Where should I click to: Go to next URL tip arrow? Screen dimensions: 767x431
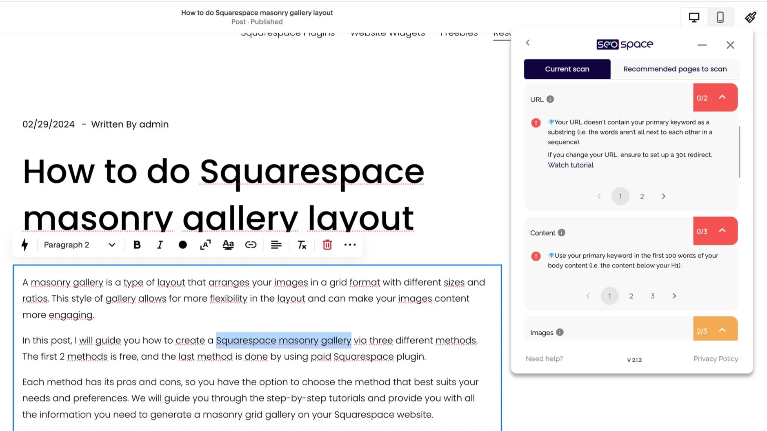pyautogui.click(x=664, y=197)
